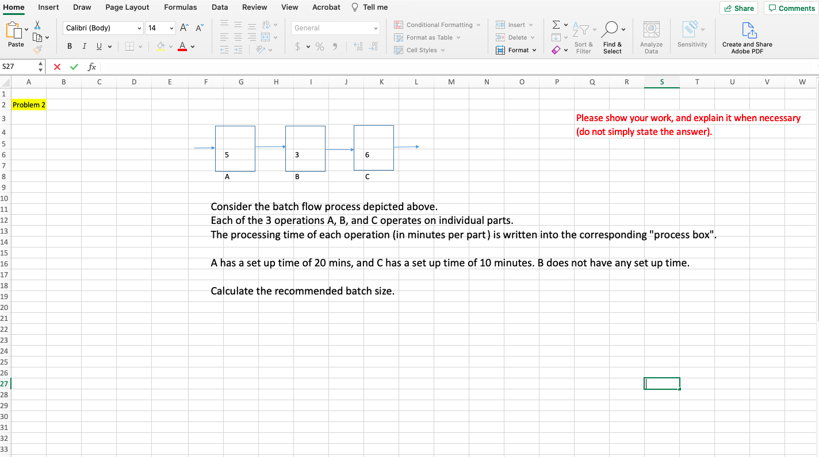Click the AutoSum icon
The image size is (819, 457).
[555, 24]
